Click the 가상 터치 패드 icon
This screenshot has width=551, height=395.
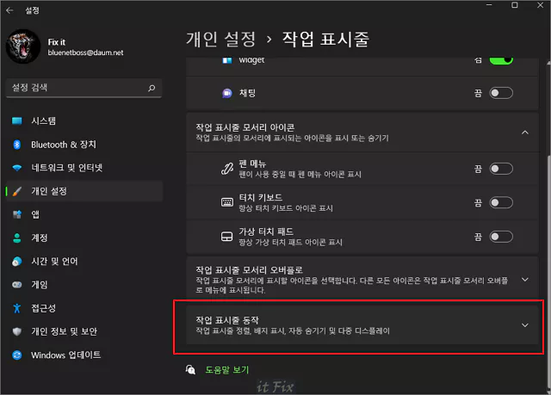click(x=226, y=237)
